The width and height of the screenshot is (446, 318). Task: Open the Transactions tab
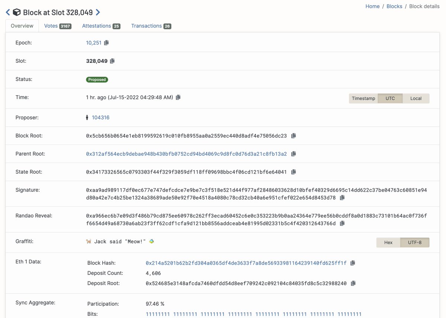tap(151, 26)
